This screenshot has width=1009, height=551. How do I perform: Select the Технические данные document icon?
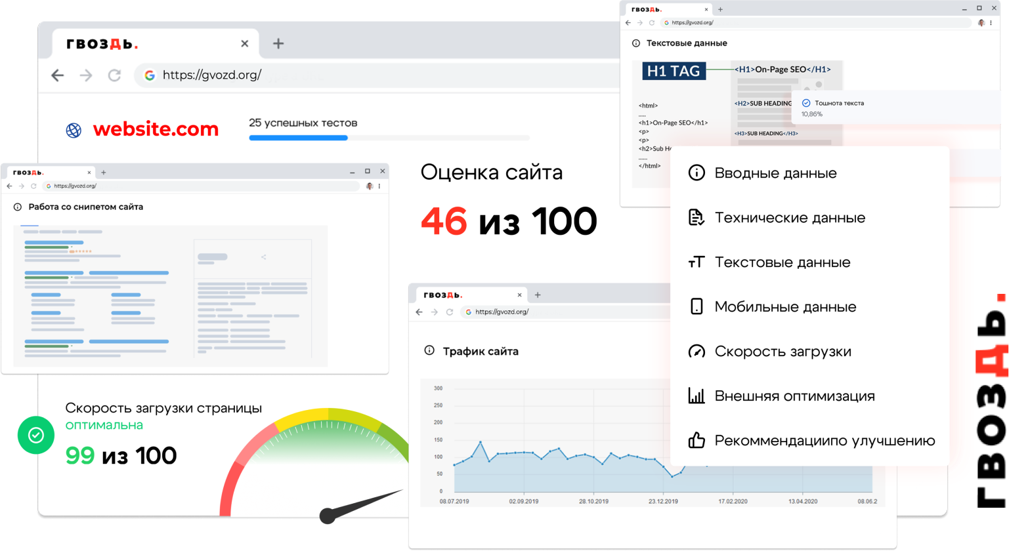point(697,217)
